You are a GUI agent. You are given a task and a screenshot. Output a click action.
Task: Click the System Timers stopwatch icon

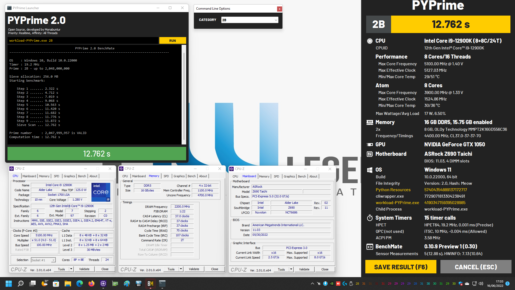pos(370,218)
